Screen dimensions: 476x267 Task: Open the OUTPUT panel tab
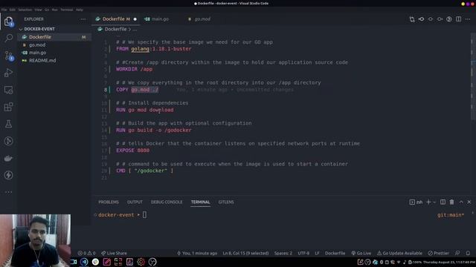(x=135, y=202)
